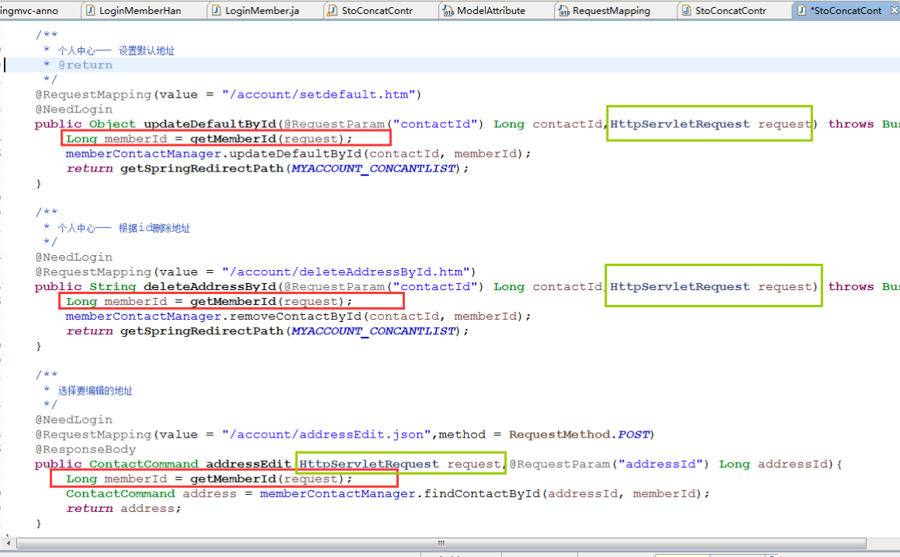
Task: Click HttpServletRequest parameter in addressEdit signature
Action: coord(369,464)
